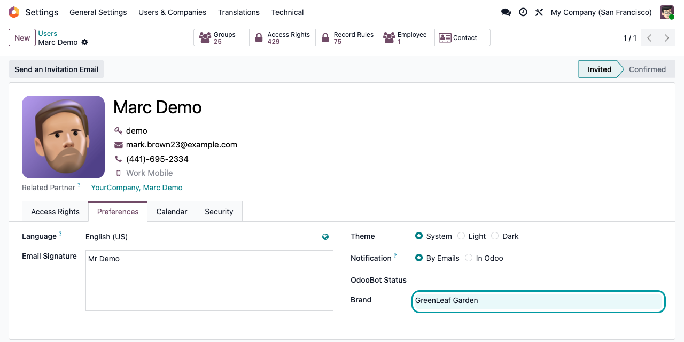
Task: Open the Users & Companies menu
Action: pyautogui.click(x=172, y=12)
